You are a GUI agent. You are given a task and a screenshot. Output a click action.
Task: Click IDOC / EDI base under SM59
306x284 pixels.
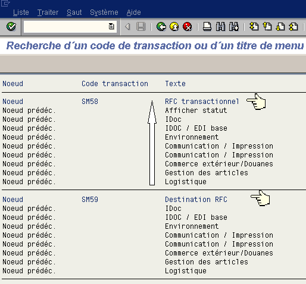coord(196,217)
